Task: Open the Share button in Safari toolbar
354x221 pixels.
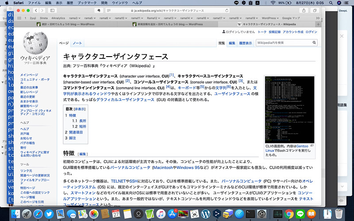Action: (x=304, y=10)
